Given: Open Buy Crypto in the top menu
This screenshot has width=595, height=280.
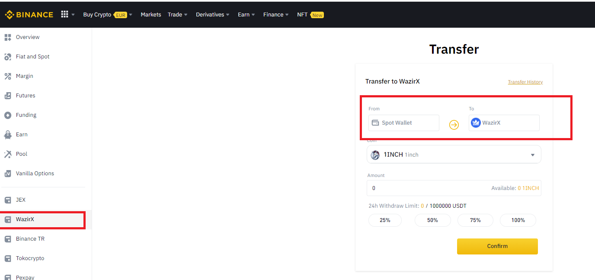Looking at the screenshot, I should point(97,15).
